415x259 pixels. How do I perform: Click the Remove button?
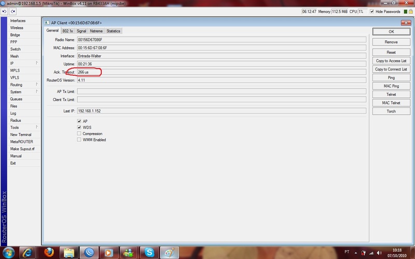[391, 42]
